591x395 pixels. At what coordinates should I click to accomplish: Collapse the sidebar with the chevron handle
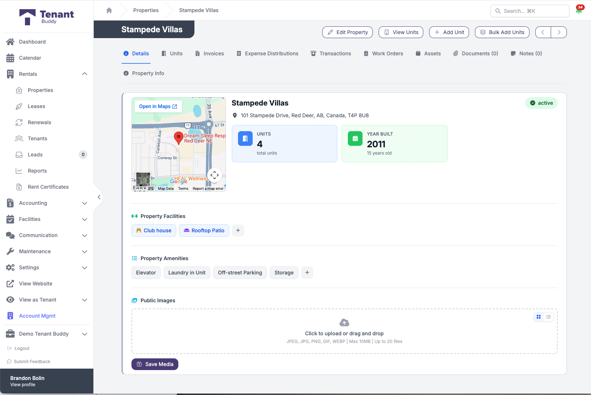(x=99, y=197)
